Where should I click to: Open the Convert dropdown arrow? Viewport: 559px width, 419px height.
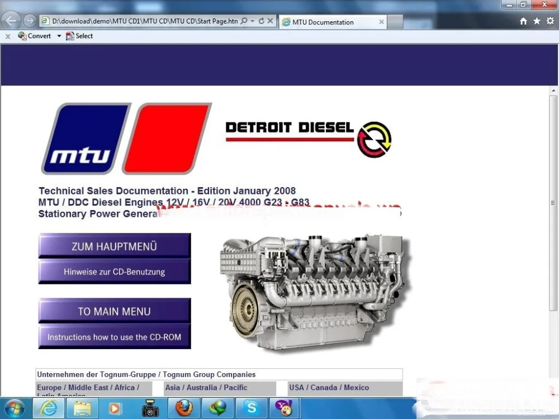[x=59, y=36]
